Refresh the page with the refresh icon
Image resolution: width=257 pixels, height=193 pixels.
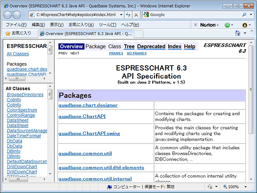point(128,15)
